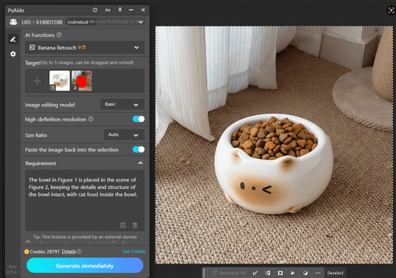This screenshot has height=278, width=396.
Task: Open the Banana Retouch V3 function dropdown
Action: [85, 47]
